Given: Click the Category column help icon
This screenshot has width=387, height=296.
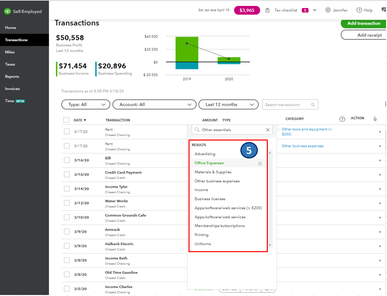Looking at the screenshot, I should (342, 119).
